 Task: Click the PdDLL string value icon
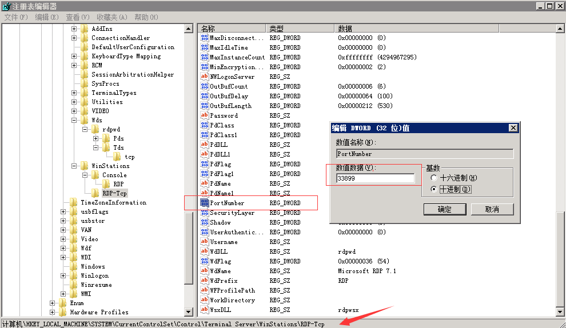click(204, 145)
